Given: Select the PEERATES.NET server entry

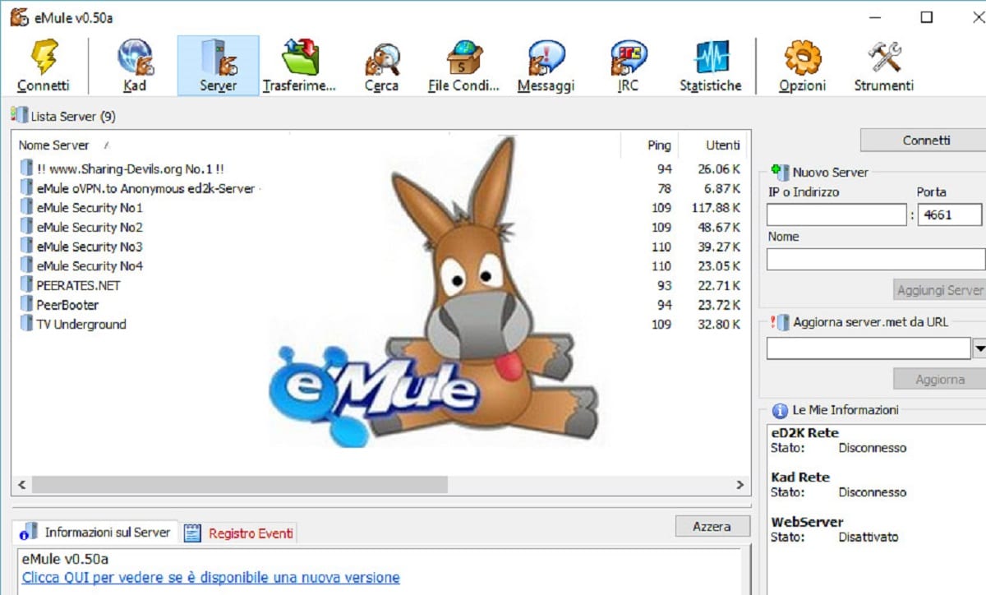Looking at the screenshot, I should [x=78, y=286].
